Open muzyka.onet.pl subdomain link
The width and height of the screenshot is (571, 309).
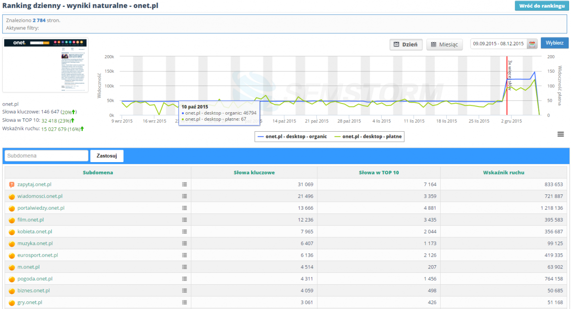point(35,243)
